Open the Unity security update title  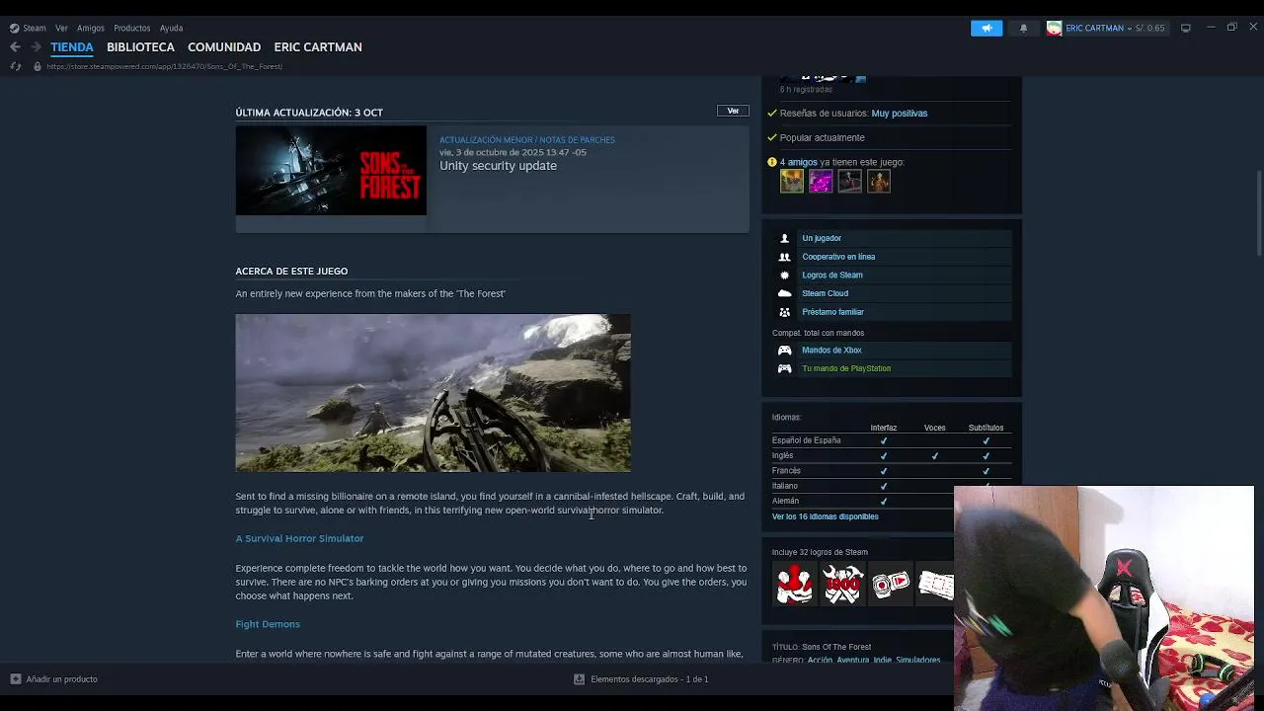pos(498,166)
